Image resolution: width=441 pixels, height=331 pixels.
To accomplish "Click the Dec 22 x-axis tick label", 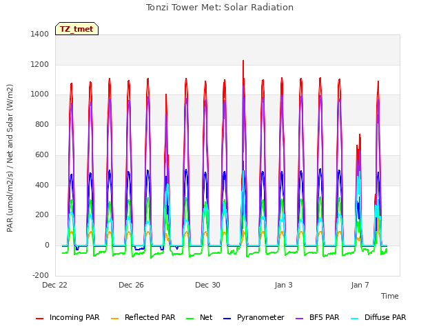I will [x=54, y=285].
